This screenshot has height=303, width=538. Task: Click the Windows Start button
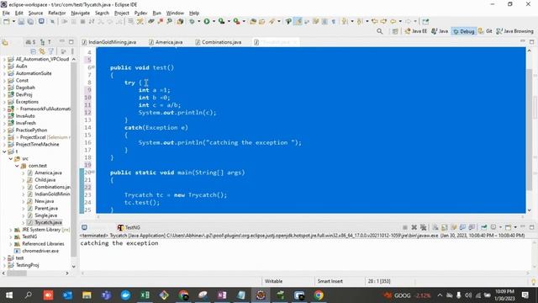tap(9, 295)
